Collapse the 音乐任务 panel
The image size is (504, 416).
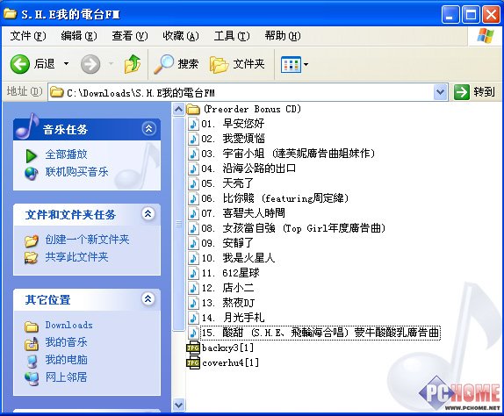(148, 128)
